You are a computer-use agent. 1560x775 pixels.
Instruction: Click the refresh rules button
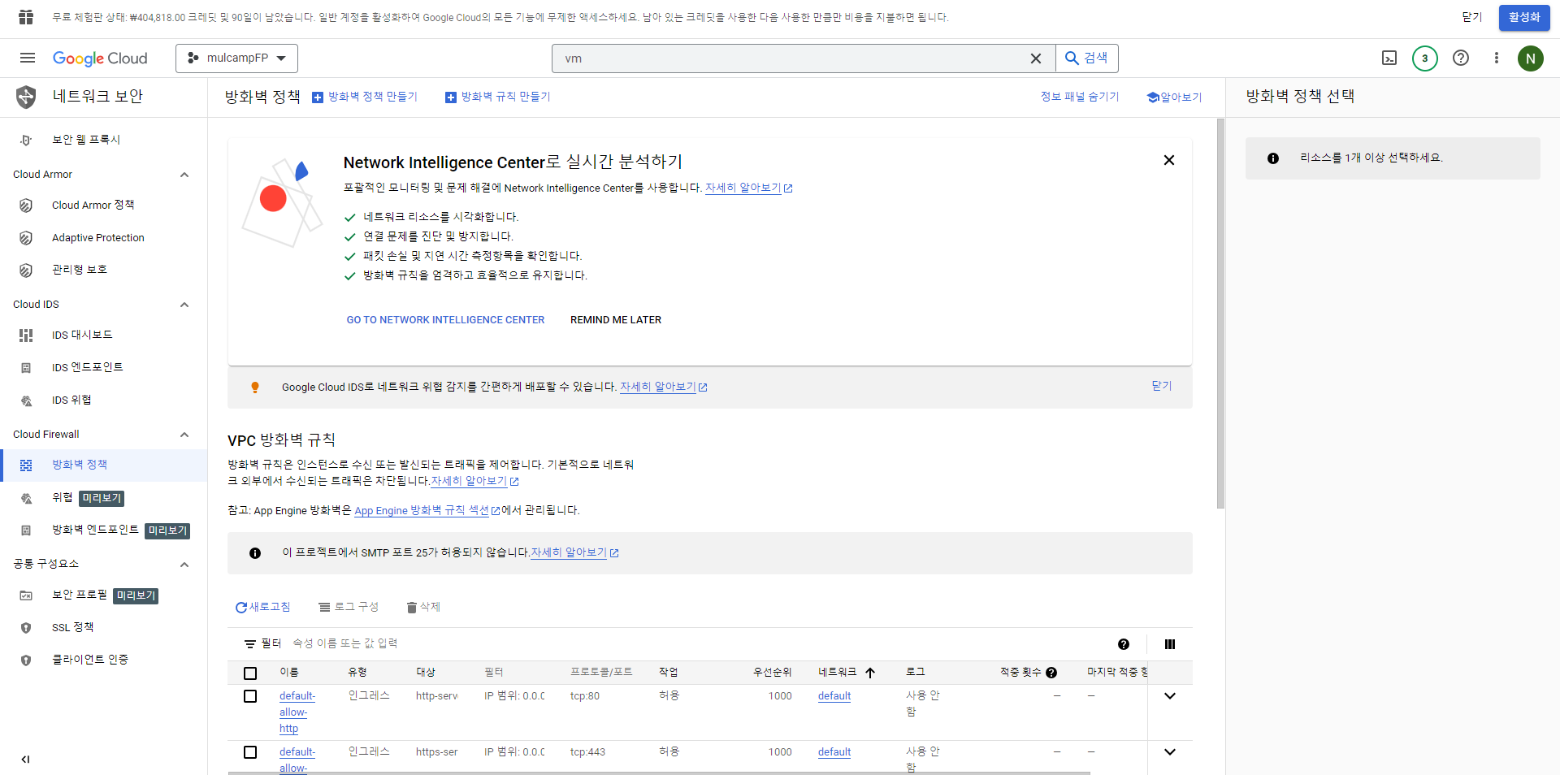(x=262, y=608)
